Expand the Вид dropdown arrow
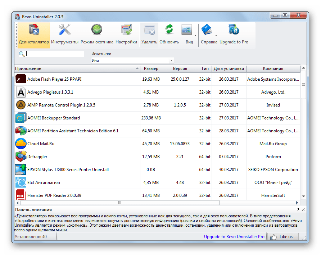This screenshot has width=321, height=255. (195, 35)
